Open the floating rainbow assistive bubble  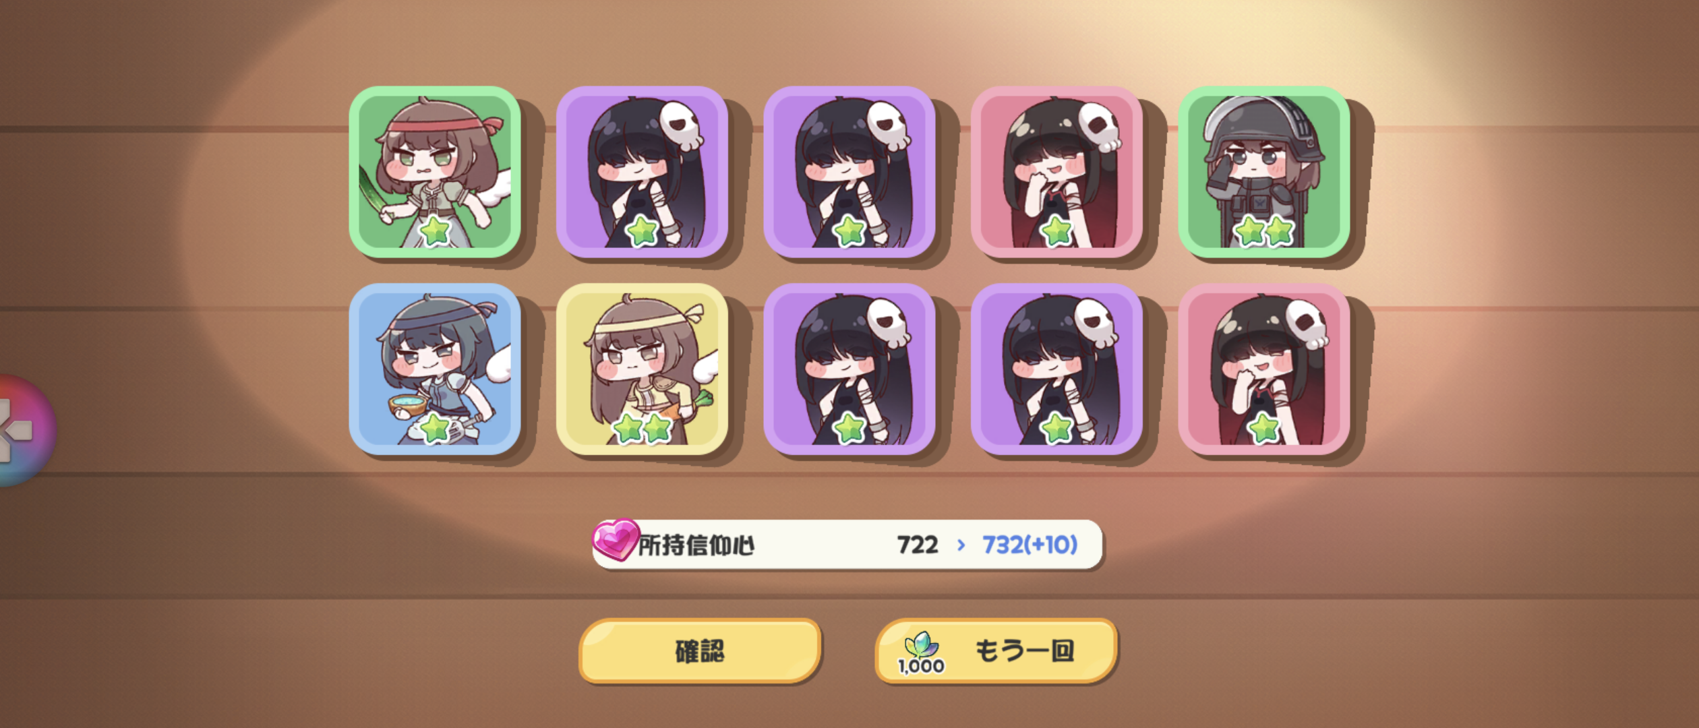pos(24,431)
